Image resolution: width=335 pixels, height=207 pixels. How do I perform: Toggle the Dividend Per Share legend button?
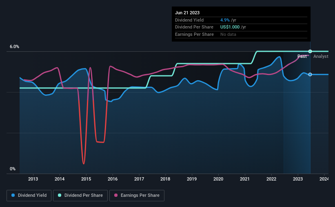(80, 196)
